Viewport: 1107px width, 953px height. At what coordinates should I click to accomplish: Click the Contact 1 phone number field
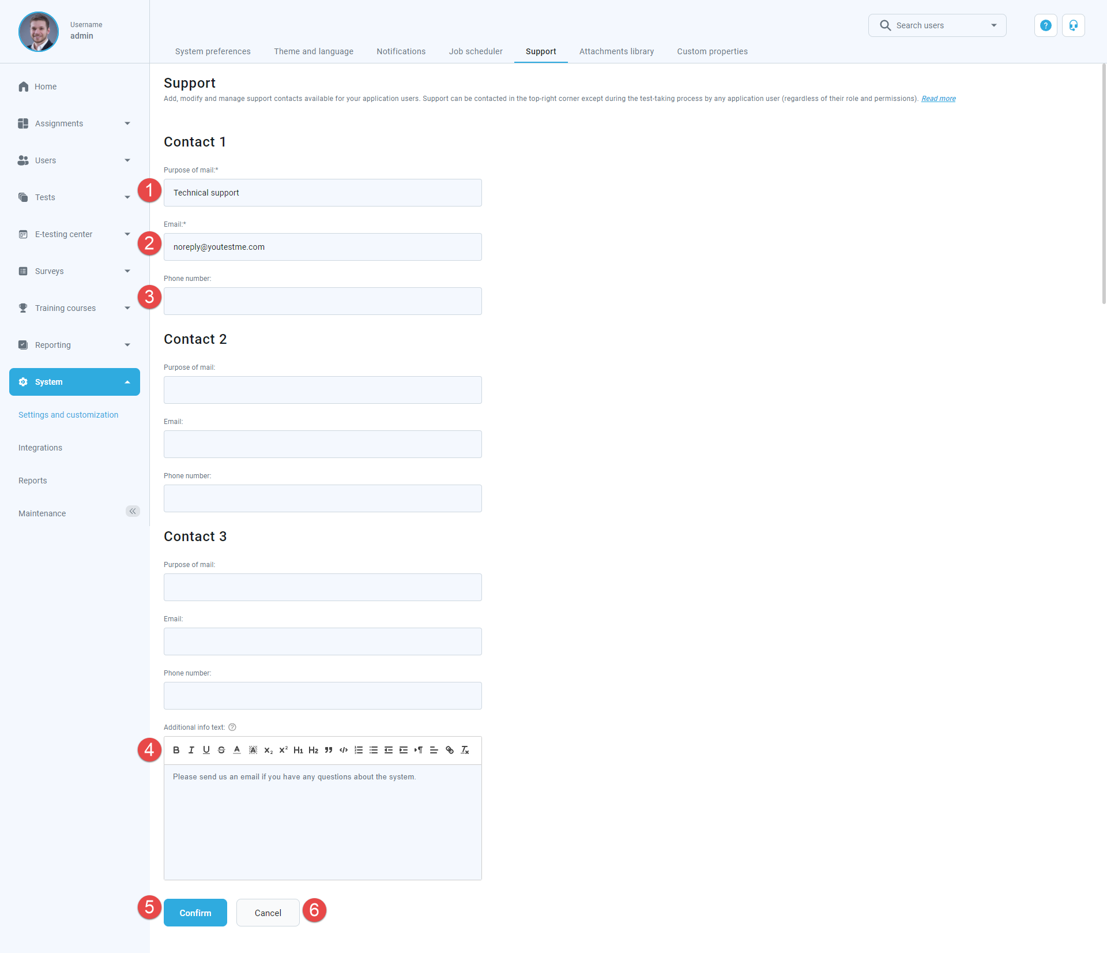point(322,301)
